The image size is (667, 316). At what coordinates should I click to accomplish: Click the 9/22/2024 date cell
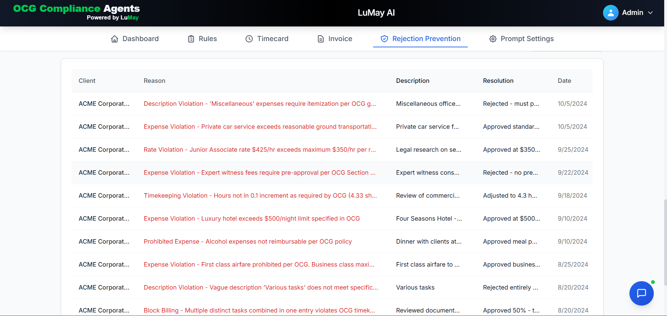tap(573, 173)
